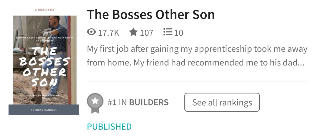This screenshot has width=316, height=140.
Task: Click BY RICKY RANDALL author banner
Action: click(x=44, y=110)
